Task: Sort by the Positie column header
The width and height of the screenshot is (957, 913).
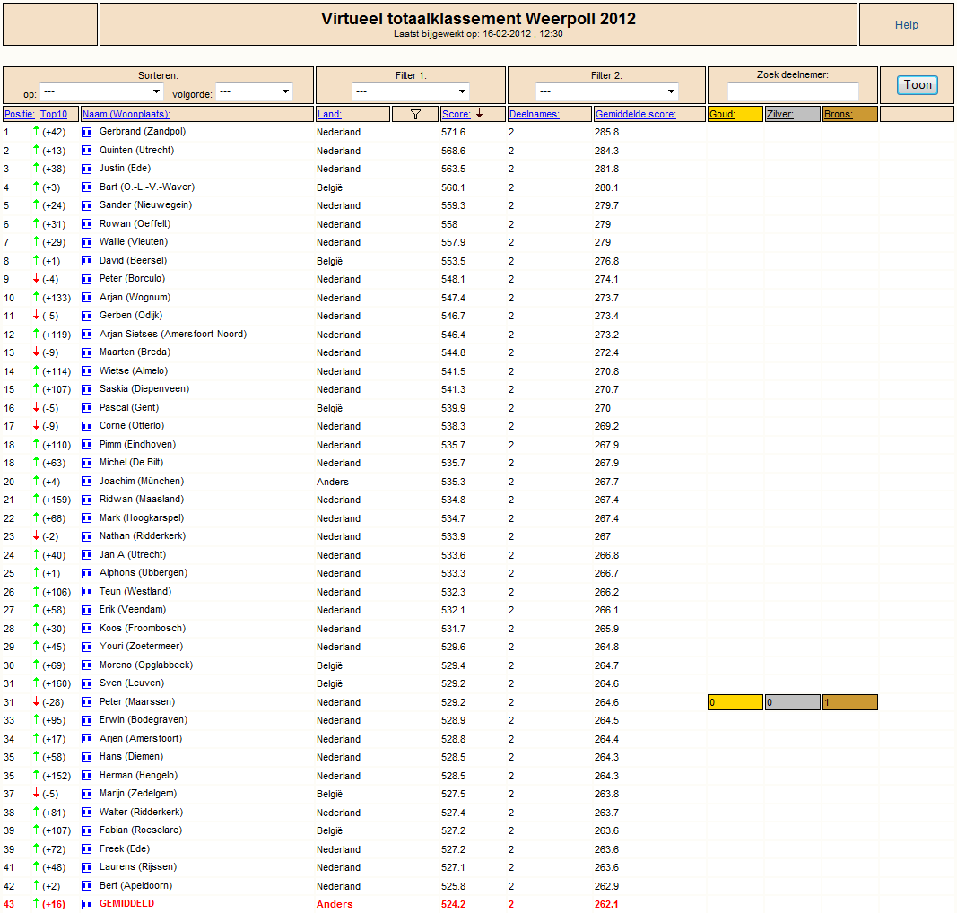Action: (x=20, y=114)
